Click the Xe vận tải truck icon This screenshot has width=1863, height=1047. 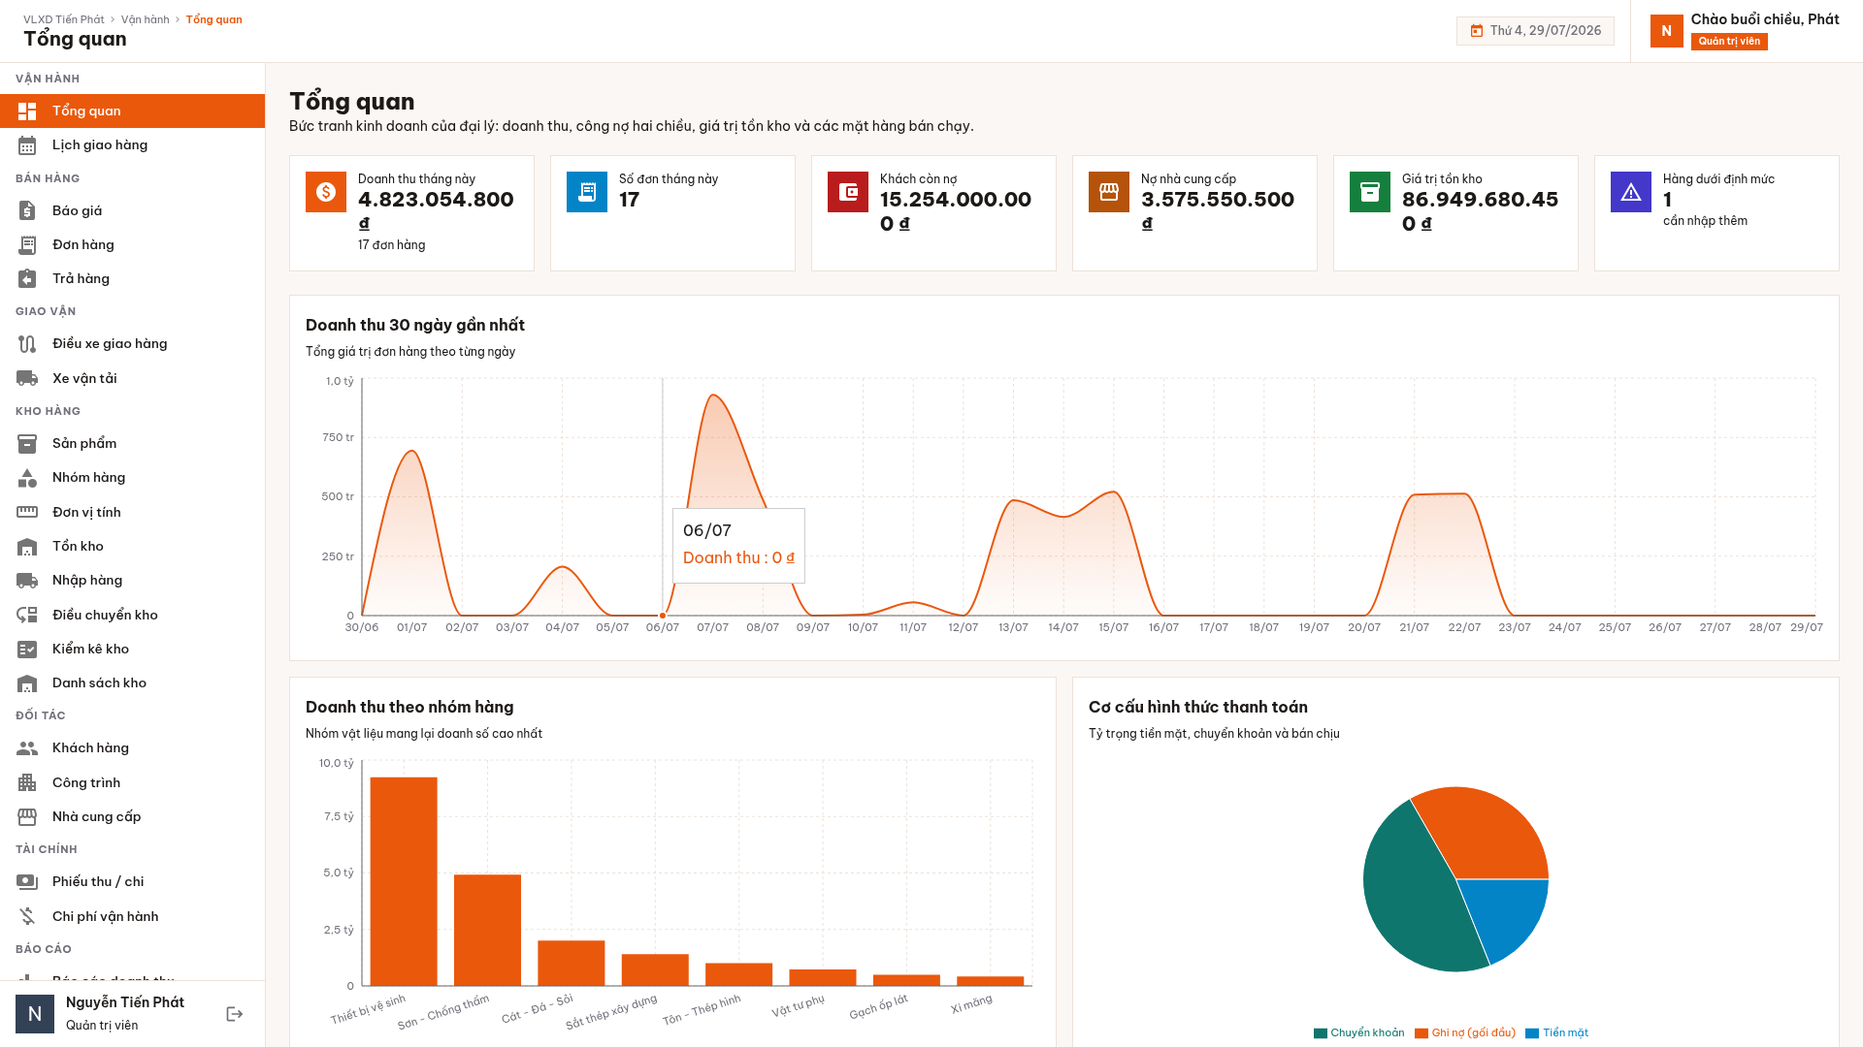tap(27, 378)
